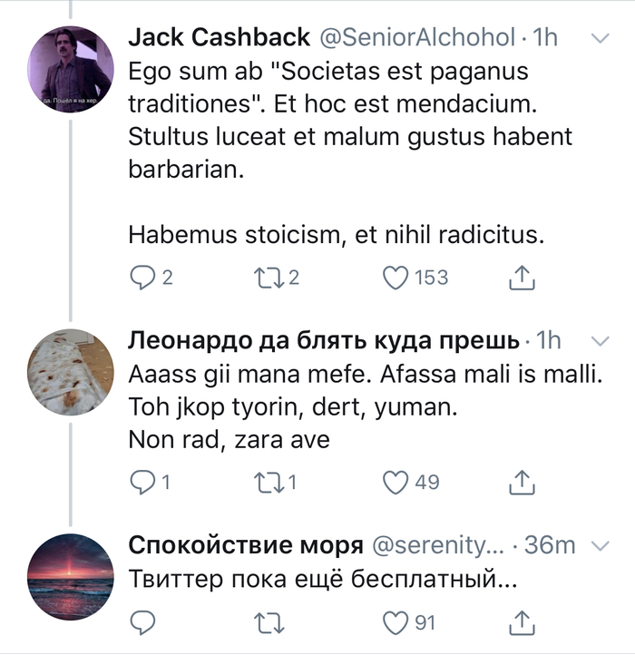The width and height of the screenshot is (635, 655).
Task: Share Jack Cashback's tweet
Action: [x=522, y=278]
